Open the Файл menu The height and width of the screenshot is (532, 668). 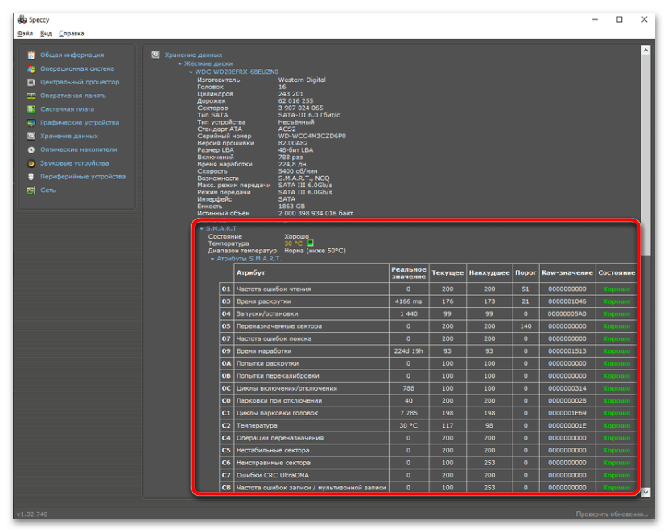click(25, 34)
